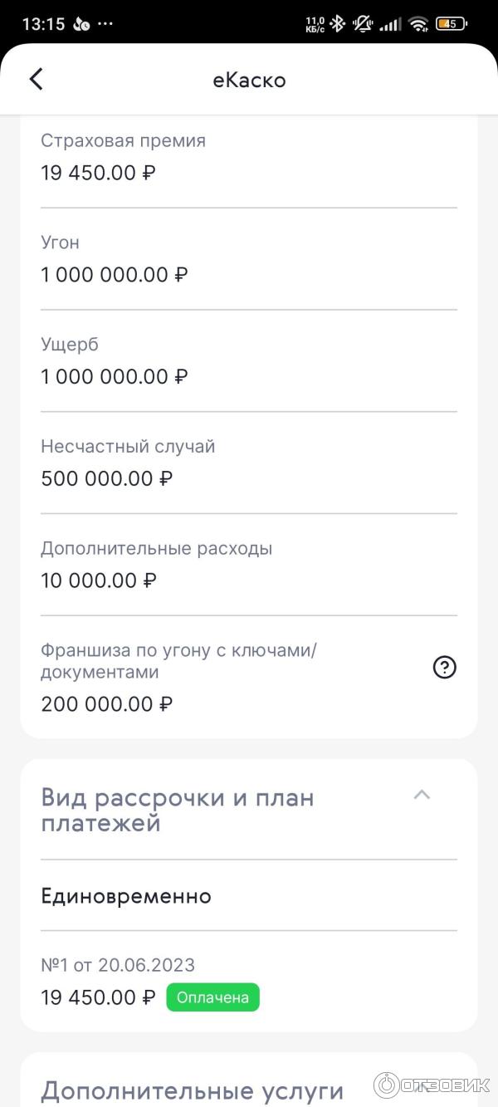
Task: Tap the Wi-Fi status icon
Action: (418, 24)
